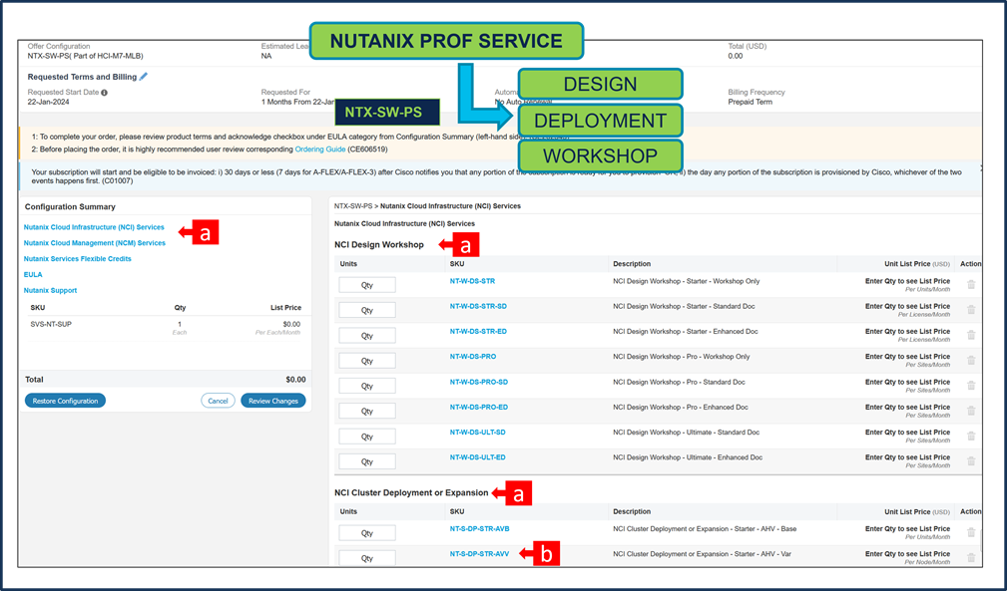Focus Qty field for NT-W-DS-ULT-ED

pyautogui.click(x=366, y=461)
